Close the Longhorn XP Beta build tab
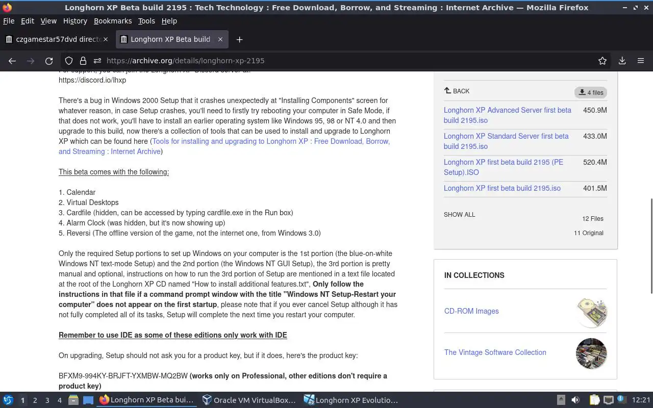The height and width of the screenshot is (408, 653). pos(220,39)
